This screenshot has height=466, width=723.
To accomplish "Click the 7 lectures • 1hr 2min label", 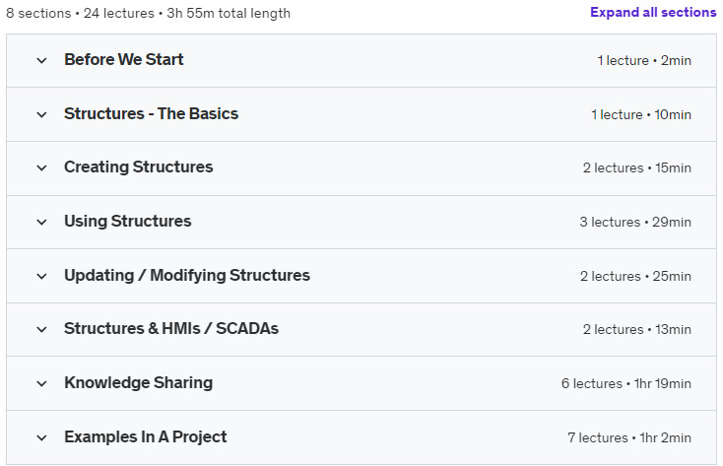I will coord(628,437).
